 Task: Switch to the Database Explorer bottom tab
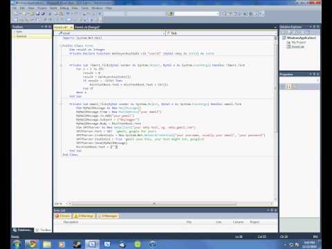pos(22,230)
